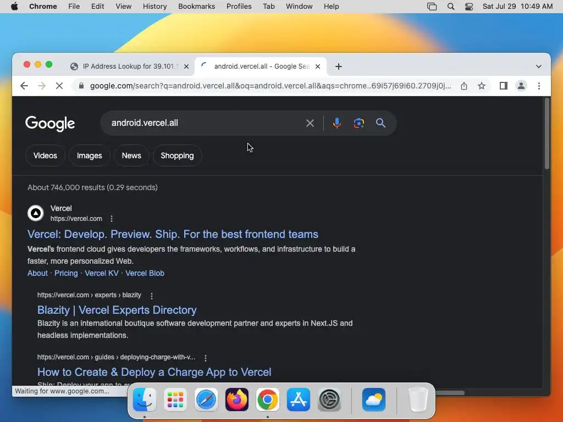The width and height of the screenshot is (563, 422).
Task: Open How to Create & Deploy Charge App
Action: pos(154,372)
